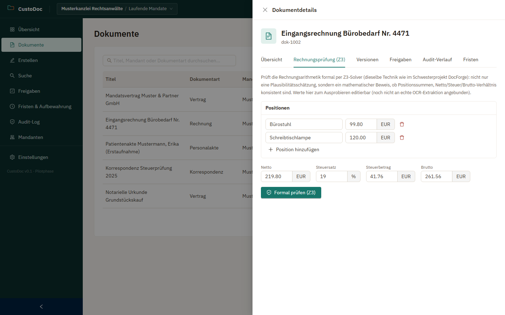
Task: Navigate to Freigaben in sidebar
Action: (x=41, y=91)
